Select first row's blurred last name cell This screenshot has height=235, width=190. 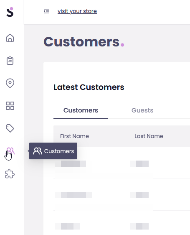(x=139, y=163)
